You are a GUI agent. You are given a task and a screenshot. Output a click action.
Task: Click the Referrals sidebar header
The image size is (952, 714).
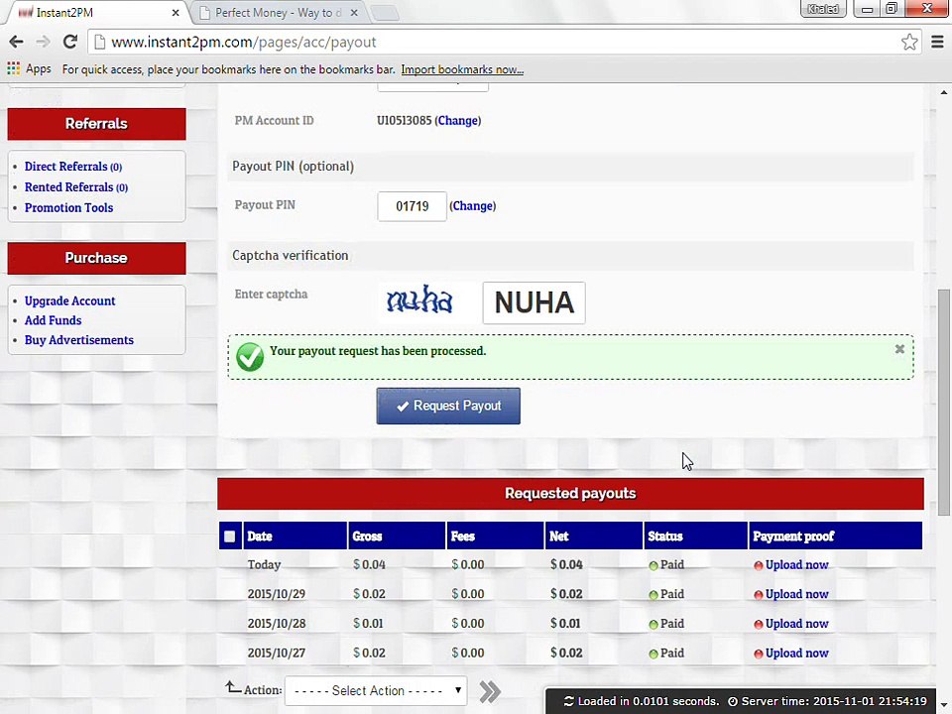pos(96,124)
